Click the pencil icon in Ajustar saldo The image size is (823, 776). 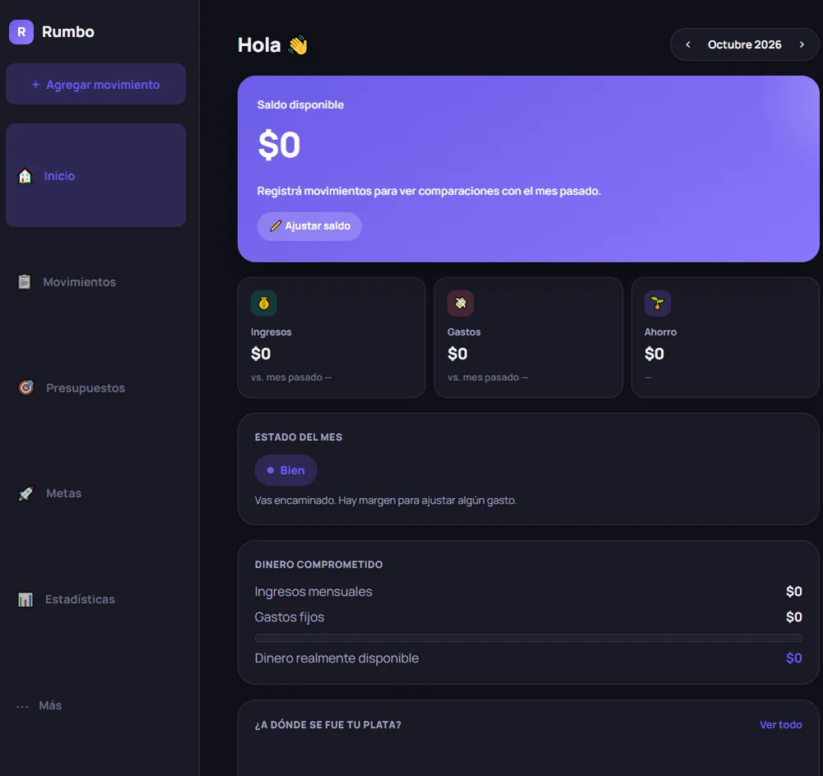pyautogui.click(x=276, y=226)
